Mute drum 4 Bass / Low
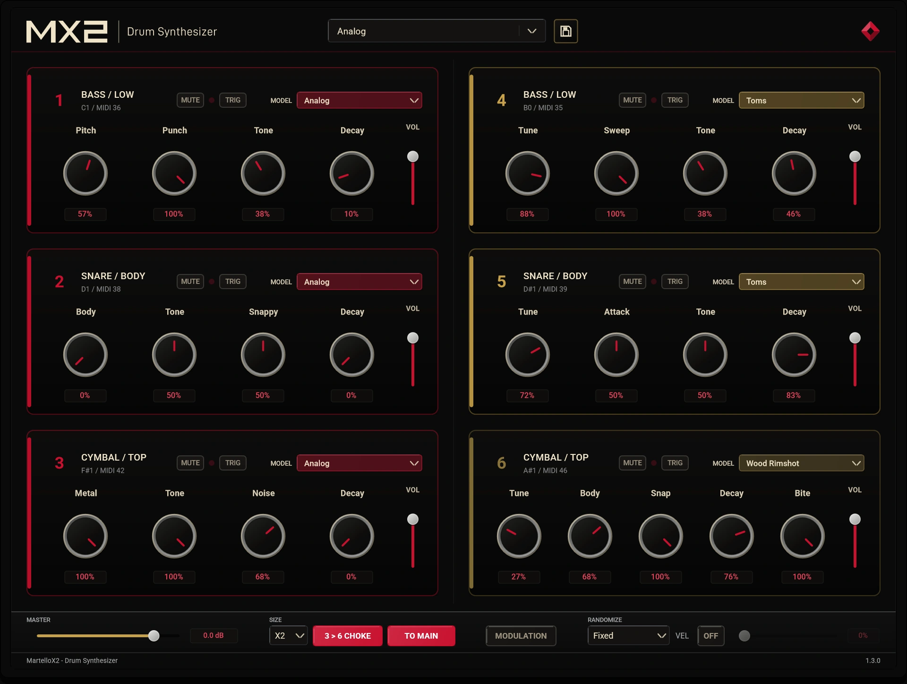This screenshot has height=684, width=907. [633, 100]
